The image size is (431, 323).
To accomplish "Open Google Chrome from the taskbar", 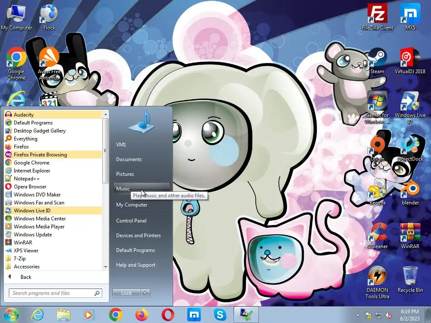I will [115, 315].
